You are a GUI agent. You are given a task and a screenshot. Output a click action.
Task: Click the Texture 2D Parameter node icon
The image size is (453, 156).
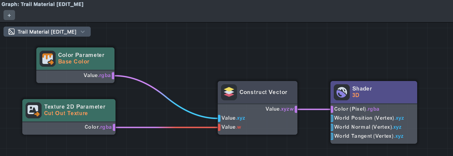(x=34, y=110)
